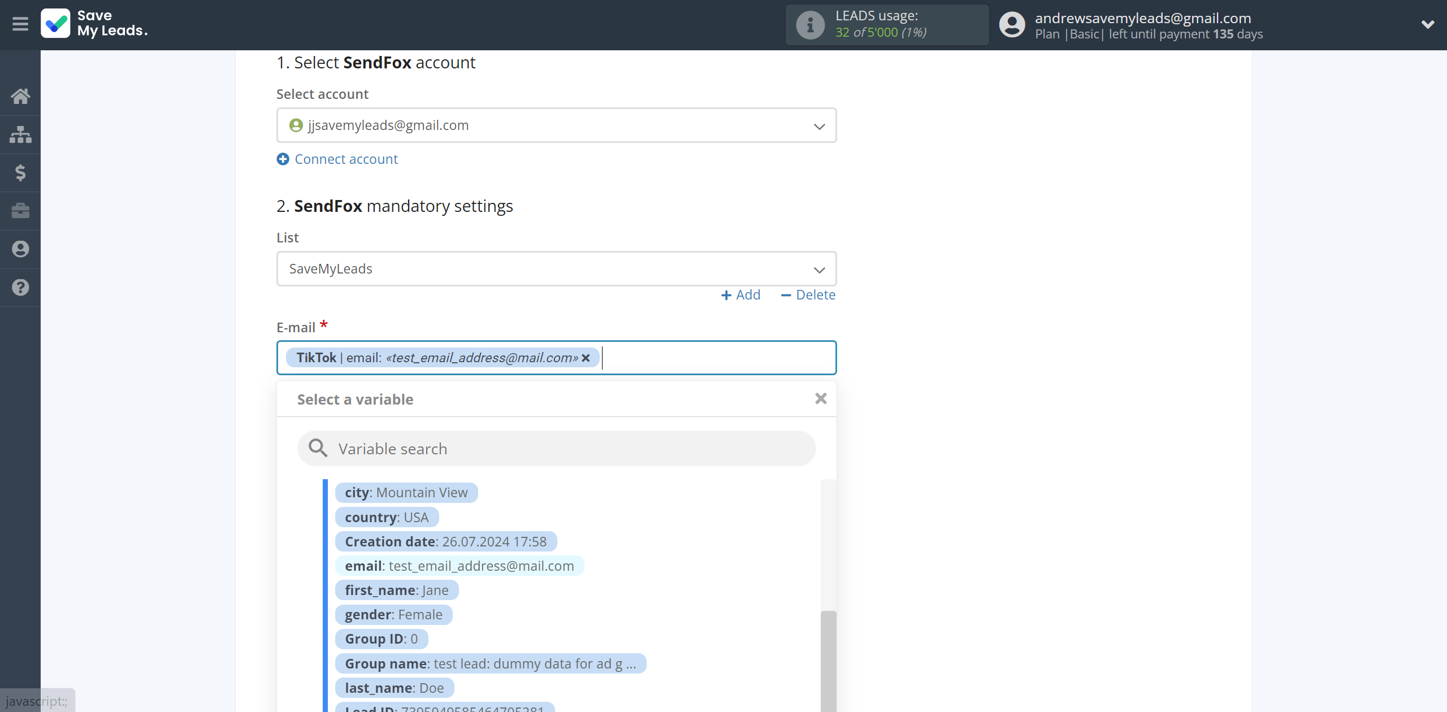Image resolution: width=1447 pixels, height=712 pixels.
Task: Select email: test_email_address@mail.com variable
Action: [460, 566]
